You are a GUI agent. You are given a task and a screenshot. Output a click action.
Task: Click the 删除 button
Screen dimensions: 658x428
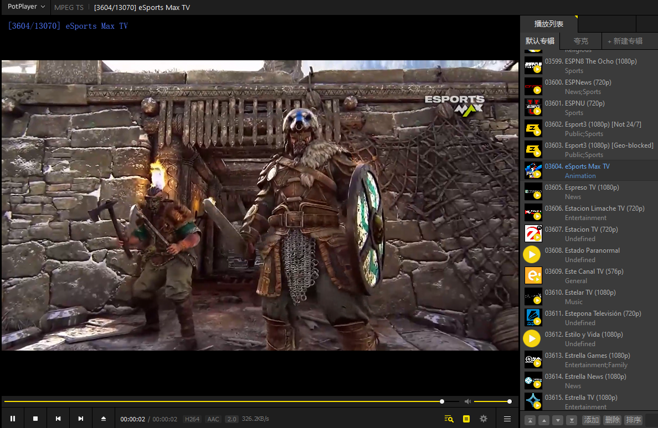612,420
